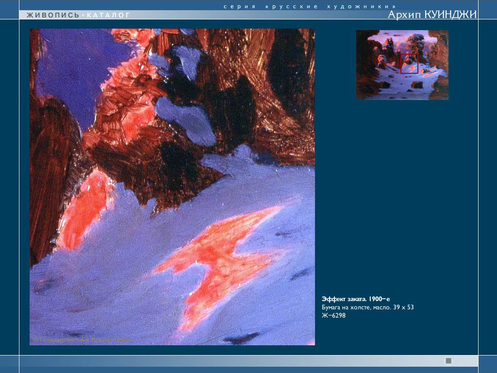Click the inventory number Ж-6298

point(333,316)
